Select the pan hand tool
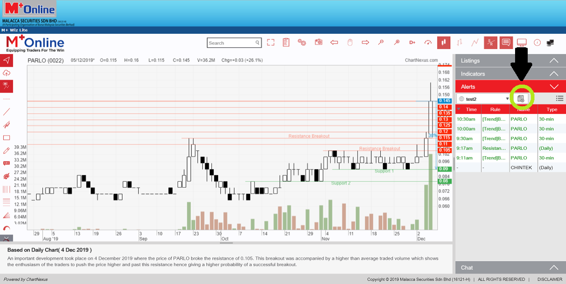 coord(350,42)
